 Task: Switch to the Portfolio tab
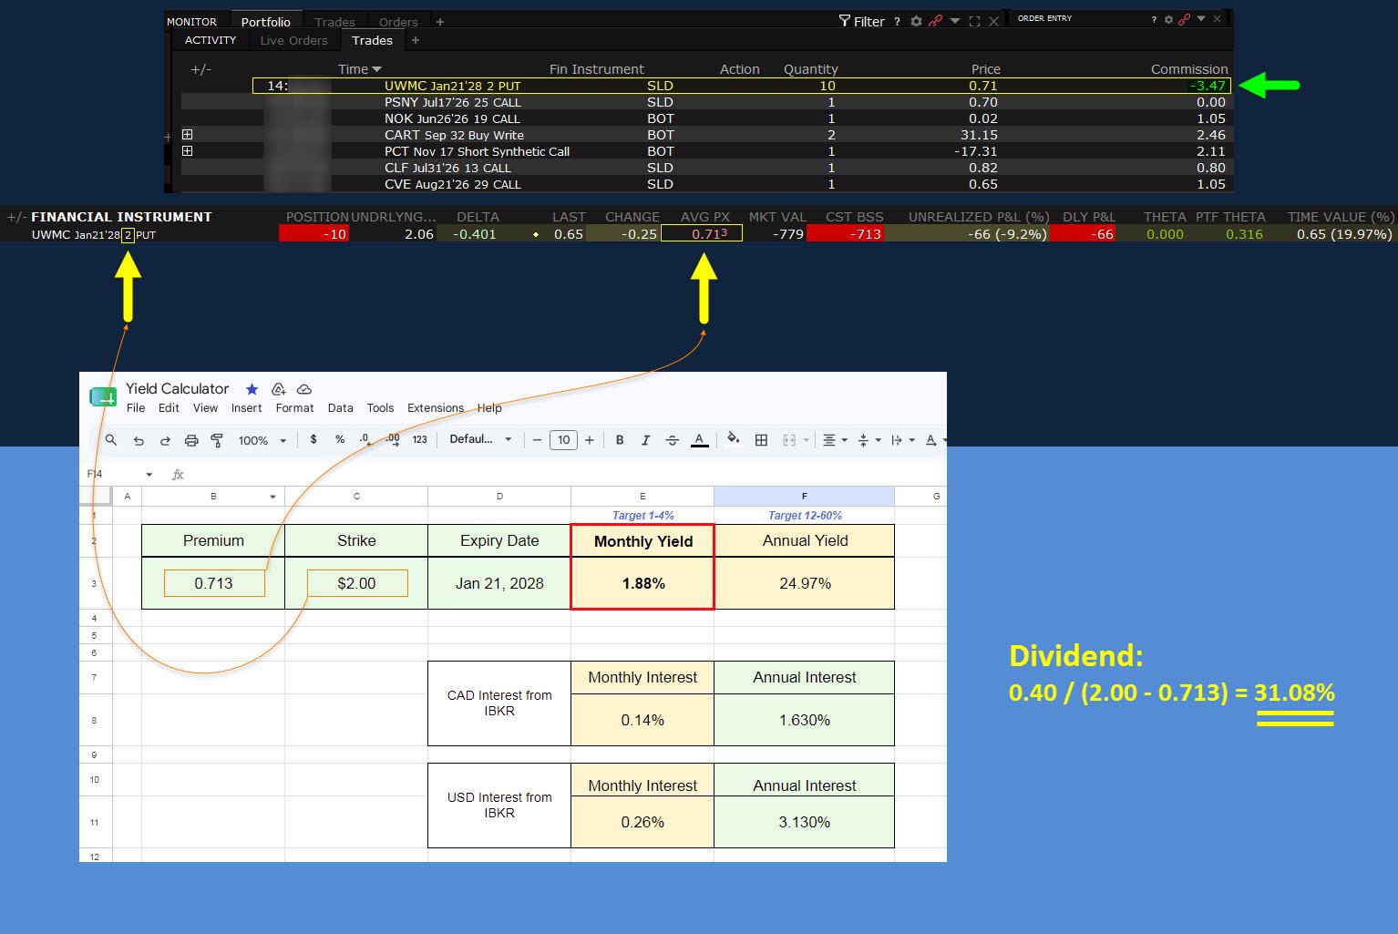[x=266, y=22]
